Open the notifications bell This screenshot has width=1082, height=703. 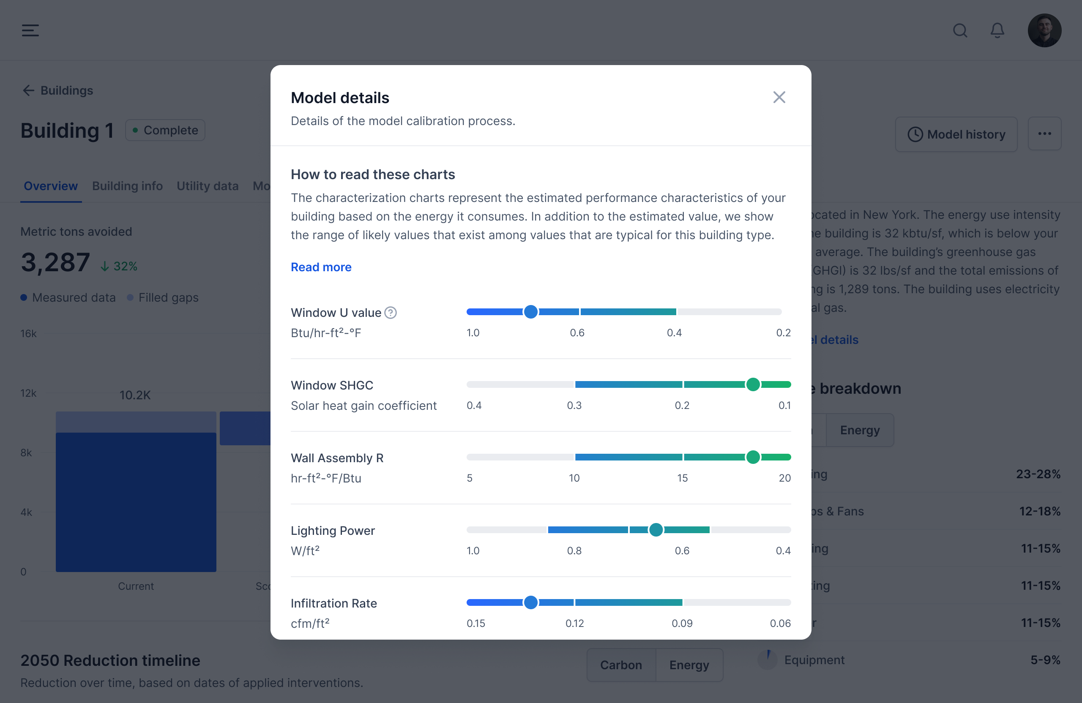pyautogui.click(x=997, y=30)
